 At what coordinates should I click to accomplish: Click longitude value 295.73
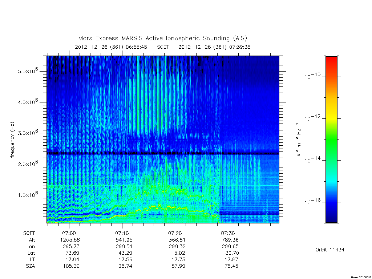[71, 247]
